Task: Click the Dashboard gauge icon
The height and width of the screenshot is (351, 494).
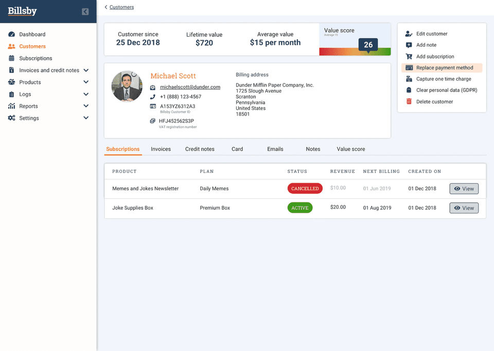Action: click(x=11, y=34)
